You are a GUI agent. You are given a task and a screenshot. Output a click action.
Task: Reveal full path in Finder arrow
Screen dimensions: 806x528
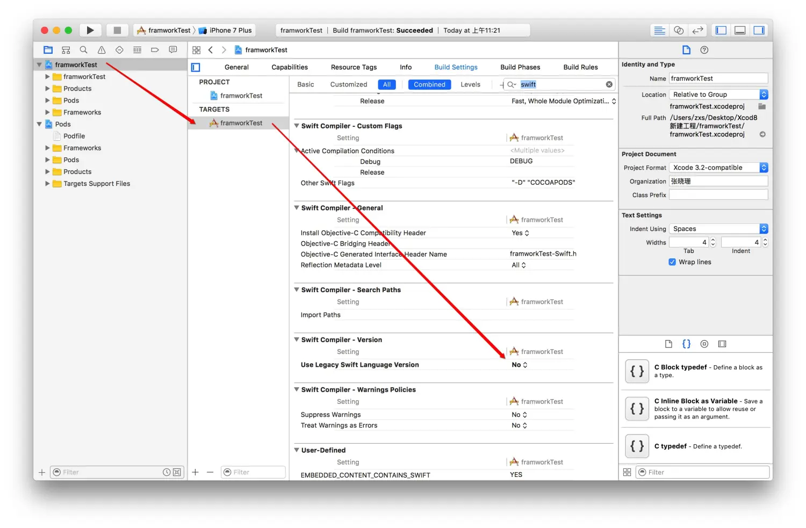[x=762, y=134]
